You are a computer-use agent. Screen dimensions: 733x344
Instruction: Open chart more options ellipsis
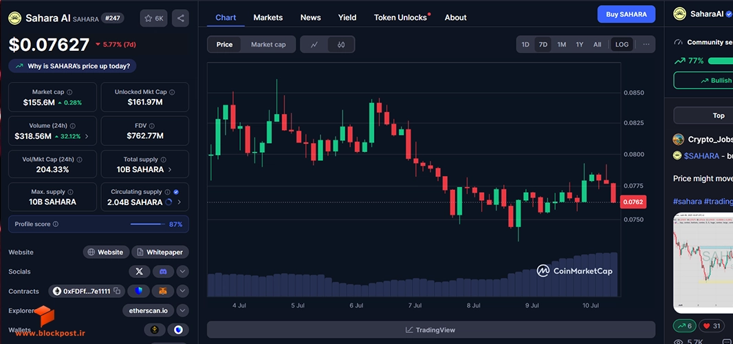[x=646, y=45]
